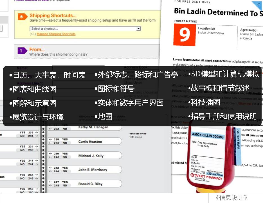
Task: Click the red threat matrix 9 box
Action: pos(184,35)
